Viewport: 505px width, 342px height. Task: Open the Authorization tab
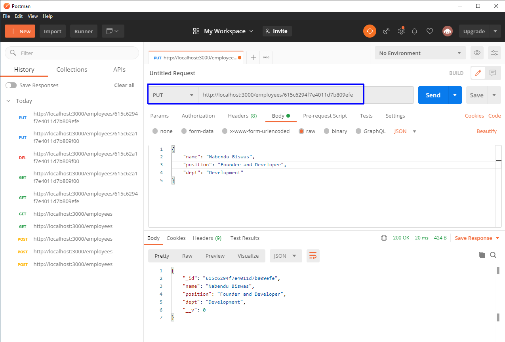tap(198, 116)
